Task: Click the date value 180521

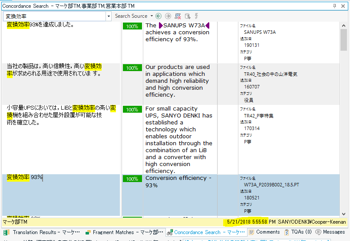Action: tap(251, 198)
